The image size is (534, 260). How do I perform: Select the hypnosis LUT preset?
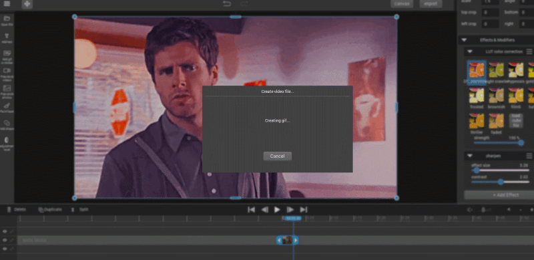pos(516,70)
